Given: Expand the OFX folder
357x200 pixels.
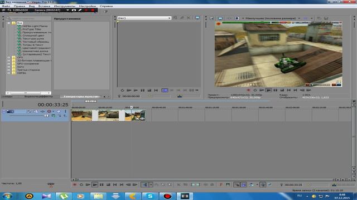Looking at the screenshot, I should 9,58.
